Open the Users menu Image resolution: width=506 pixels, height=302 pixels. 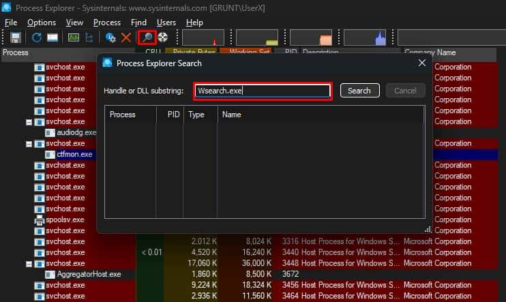tap(166, 22)
